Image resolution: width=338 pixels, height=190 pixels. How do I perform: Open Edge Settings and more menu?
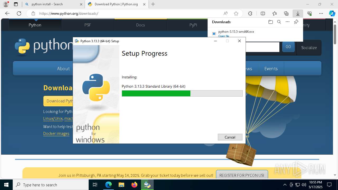[x=321, y=13]
